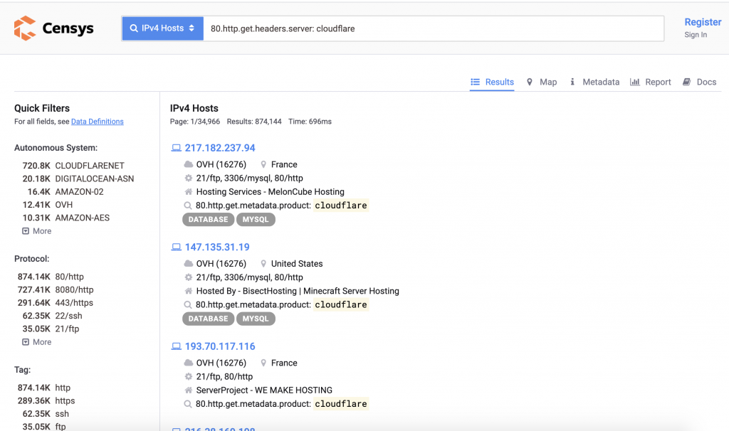Click the Metadata info icon

pos(572,82)
